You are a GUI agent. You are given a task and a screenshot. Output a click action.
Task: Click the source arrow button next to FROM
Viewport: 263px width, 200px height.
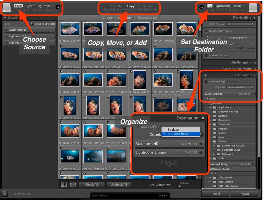click(x=58, y=7)
